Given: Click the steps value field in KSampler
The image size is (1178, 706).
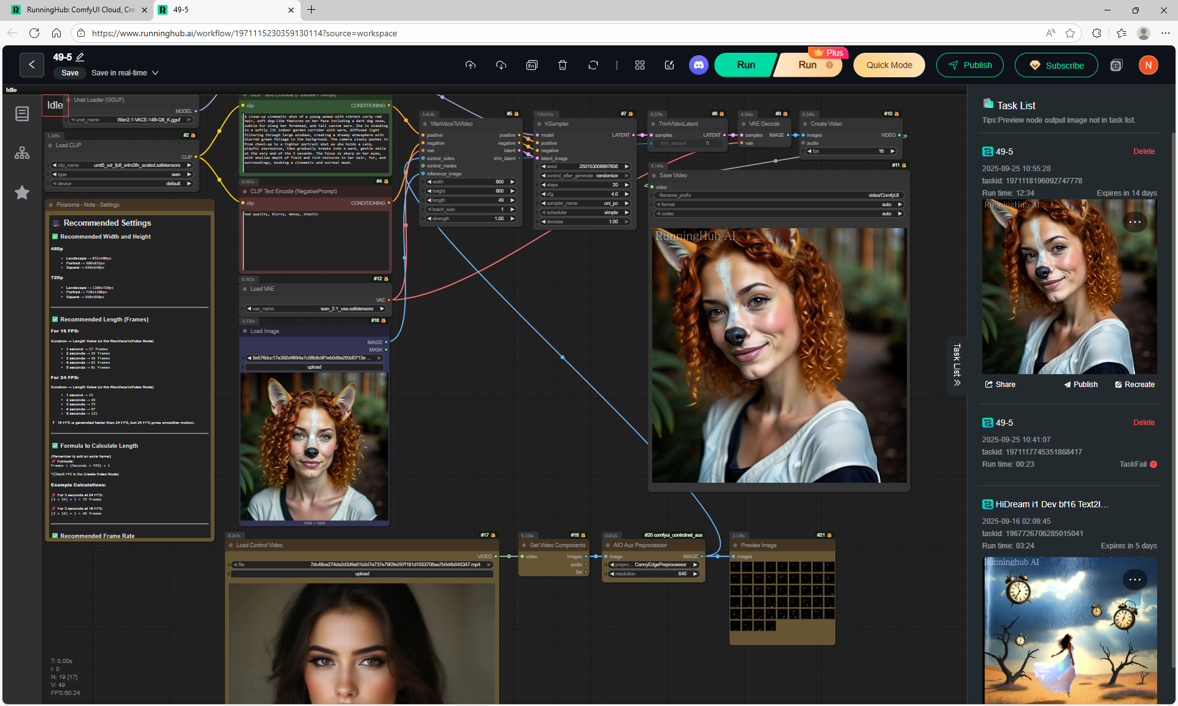Looking at the screenshot, I should pyautogui.click(x=586, y=185).
